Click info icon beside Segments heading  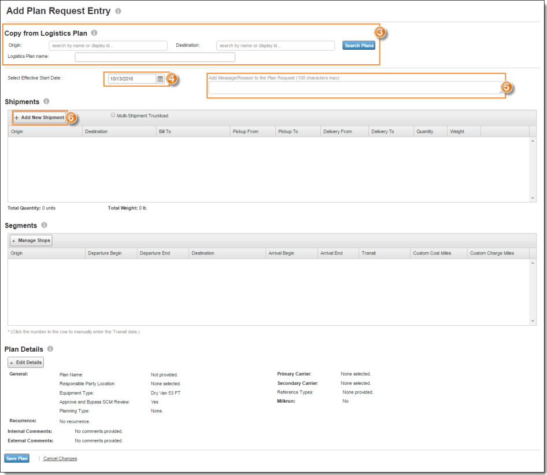pos(44,225)
